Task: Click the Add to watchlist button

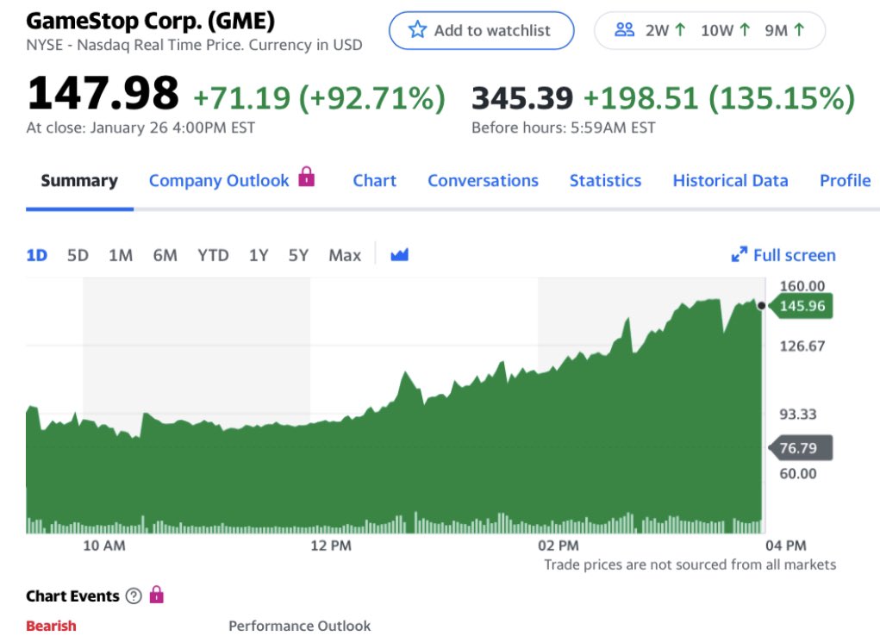Action: click(x=482, y=30)
